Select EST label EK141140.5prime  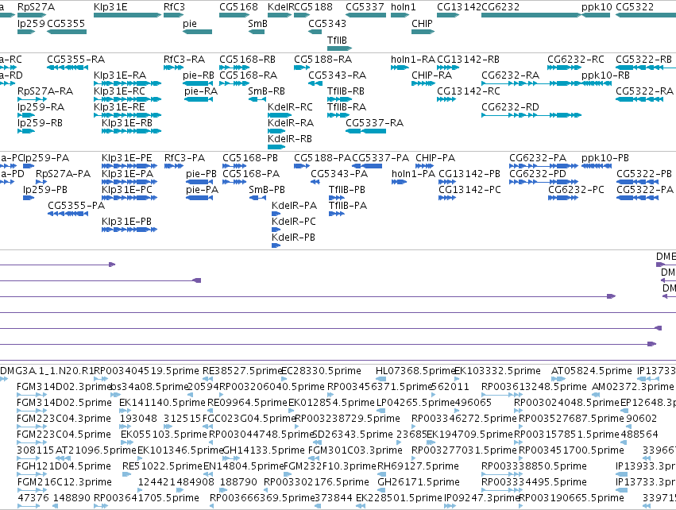coord(162,403)
